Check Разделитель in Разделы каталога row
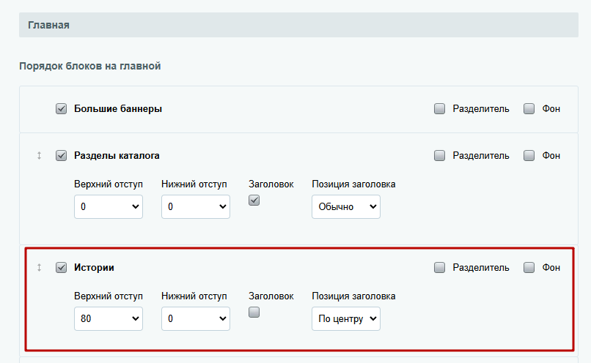This screenshot has height=363, width=591. point(439,155)
